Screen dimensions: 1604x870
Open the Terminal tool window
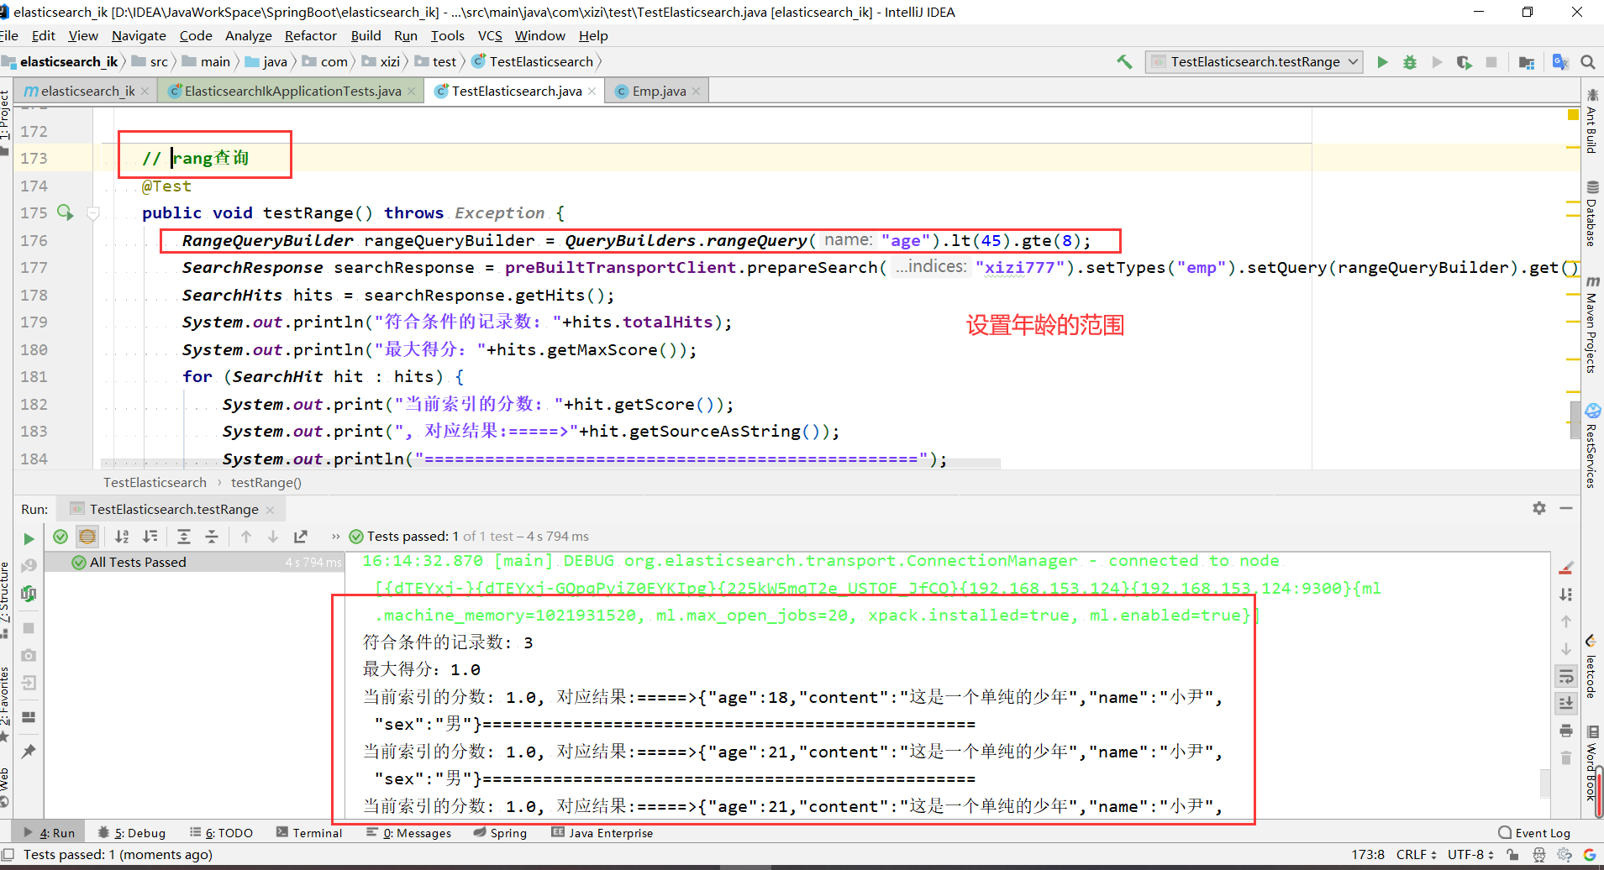[x=309, y=833]
